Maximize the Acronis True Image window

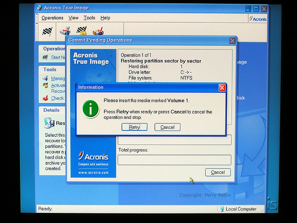(x=256, y=9)
